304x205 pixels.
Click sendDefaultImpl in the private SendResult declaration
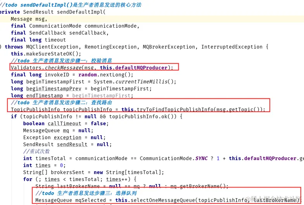click(80, 12)
